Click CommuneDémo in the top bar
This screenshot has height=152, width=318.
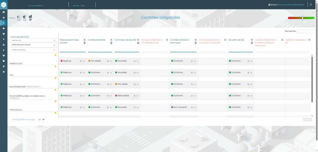point(35,6)
